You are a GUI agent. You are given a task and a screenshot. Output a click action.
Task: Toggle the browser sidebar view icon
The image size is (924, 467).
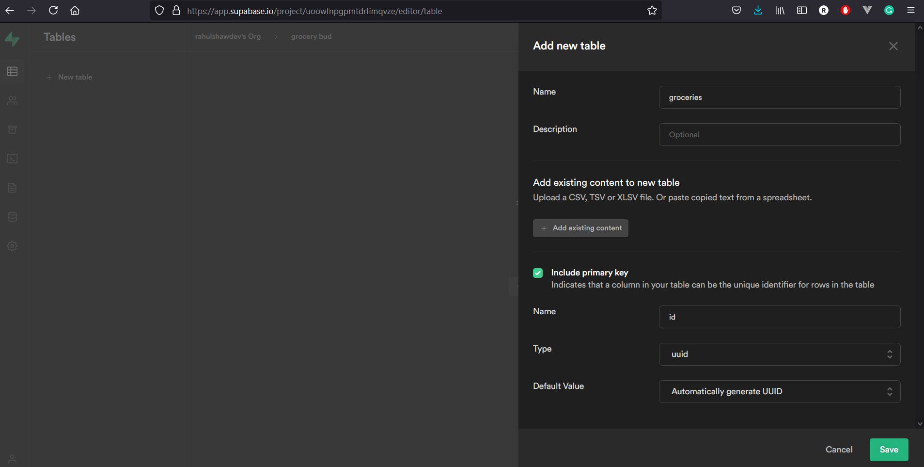pyautogui.click(x=802, y=11)
